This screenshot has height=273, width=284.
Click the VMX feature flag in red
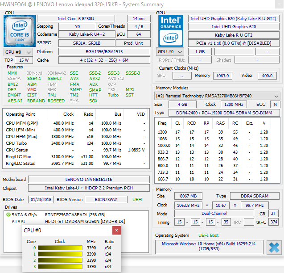[32, 89]
